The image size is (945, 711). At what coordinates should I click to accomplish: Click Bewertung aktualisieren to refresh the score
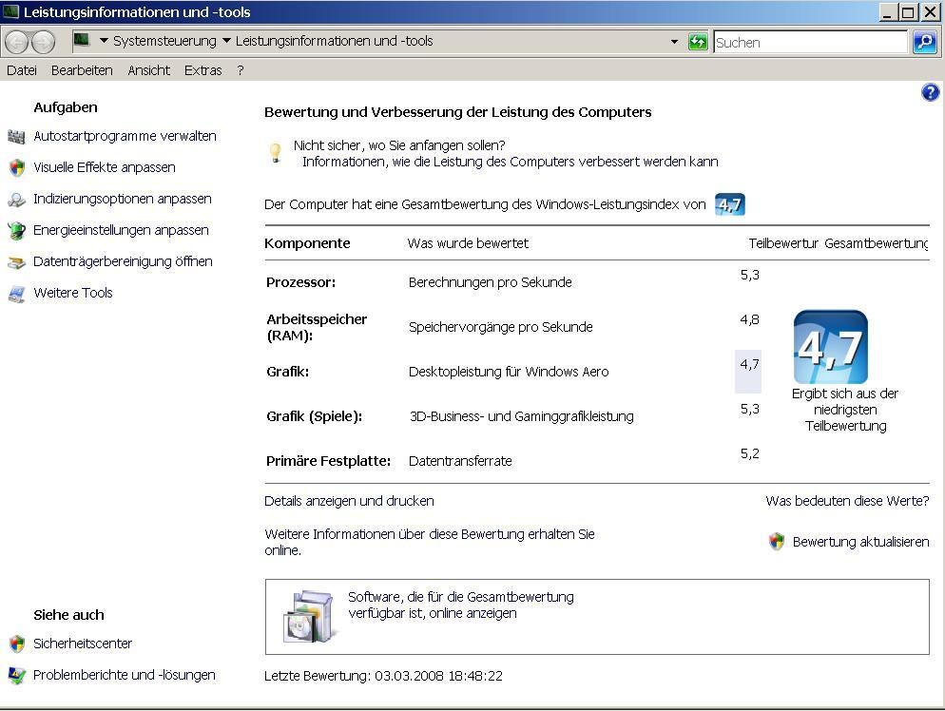pos(860,542)
